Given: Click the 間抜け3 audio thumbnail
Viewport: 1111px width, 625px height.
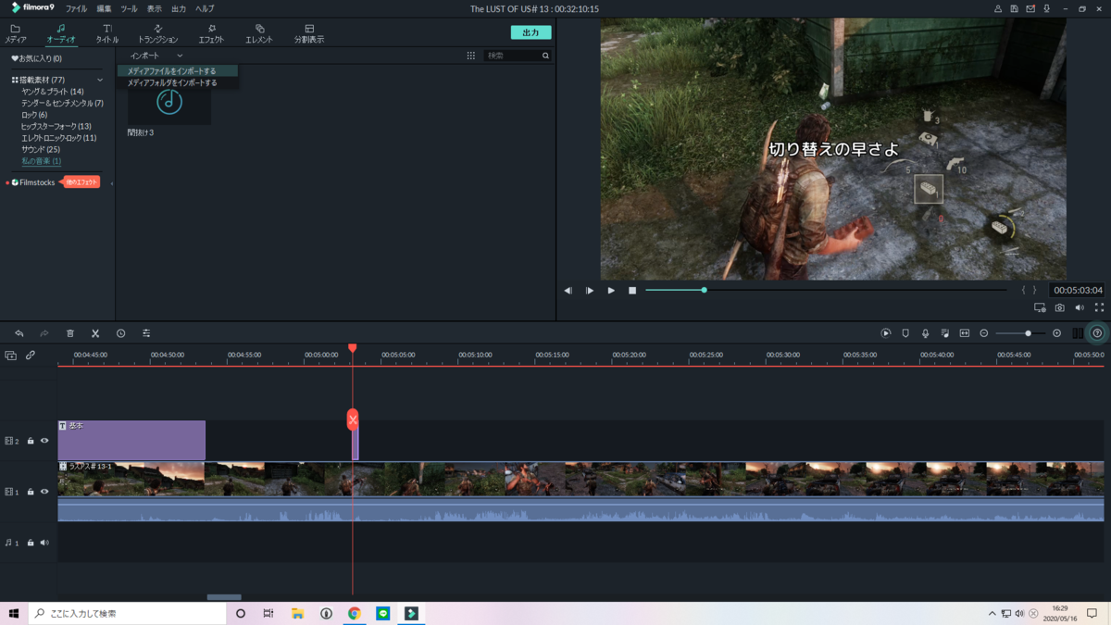Looking at the screenshot, I should 169,102.
